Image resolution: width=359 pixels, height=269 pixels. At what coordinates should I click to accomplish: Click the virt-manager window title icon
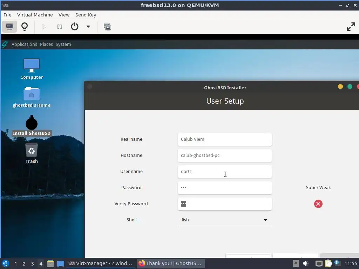point(5,5)
